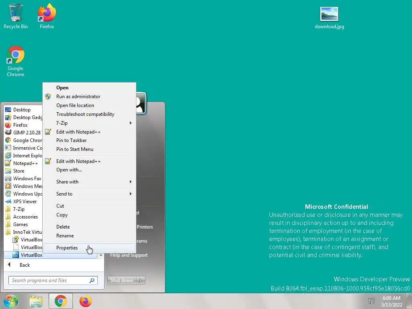
Task: Open the Shut down options arrow
Action: coord(140,280)
